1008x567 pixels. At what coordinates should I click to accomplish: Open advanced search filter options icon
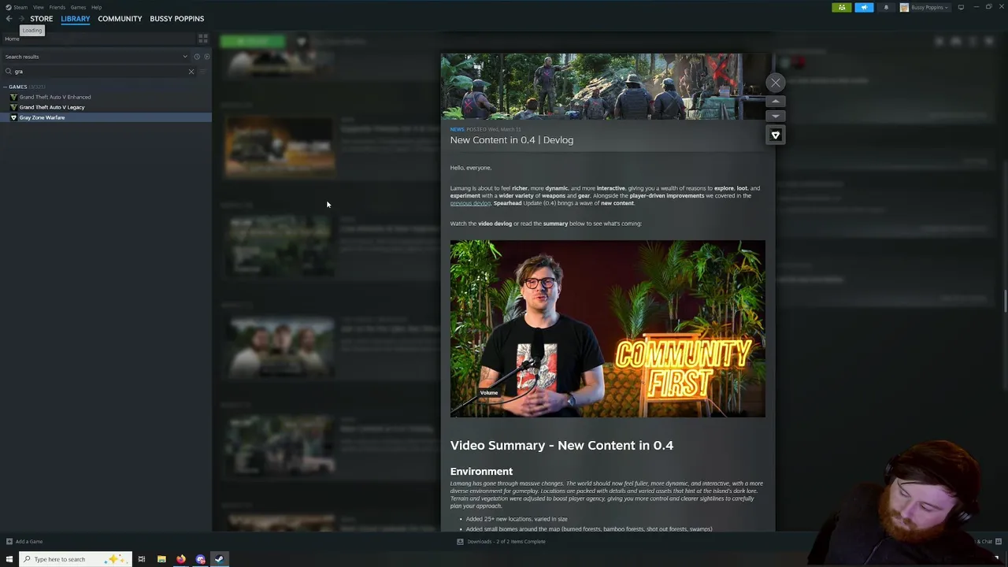pyautogui.click(x=203, y=72)
